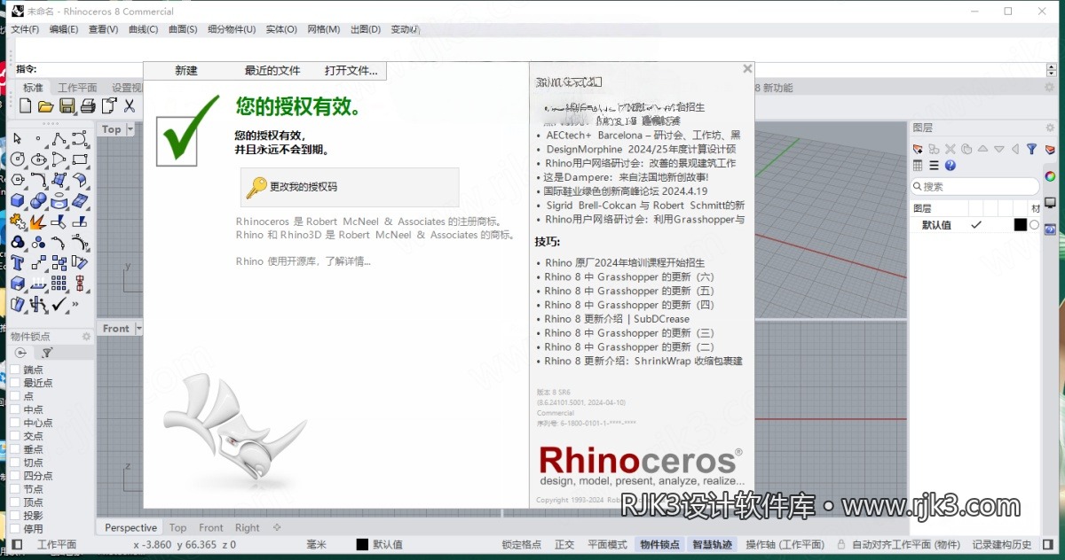
Task: Open the Layers panel gear settings
Action: click(1050, 128)
